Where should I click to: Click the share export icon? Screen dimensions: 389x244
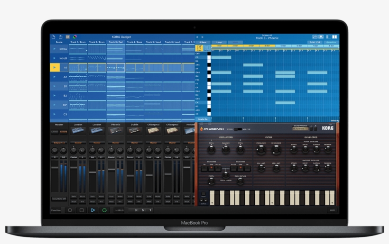pos(61,37)
